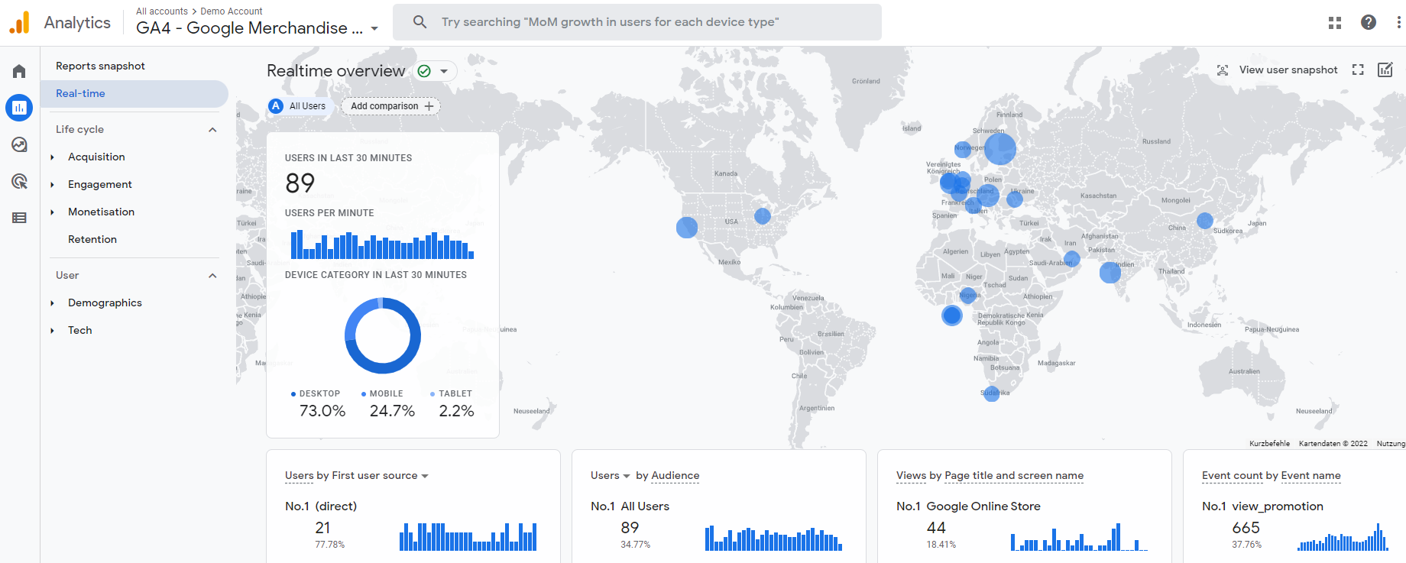This screenshot has width=1406, height=563.
Task: Click the Event name dimension link
Action: 1310,475
